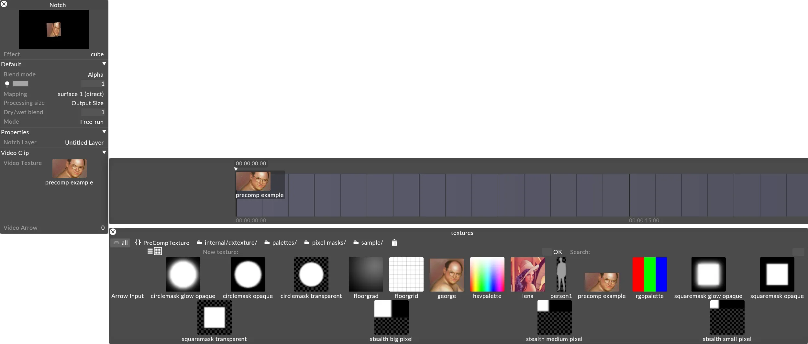
Task: Collapse the Properties section
Action: click(x=104, y=132)
